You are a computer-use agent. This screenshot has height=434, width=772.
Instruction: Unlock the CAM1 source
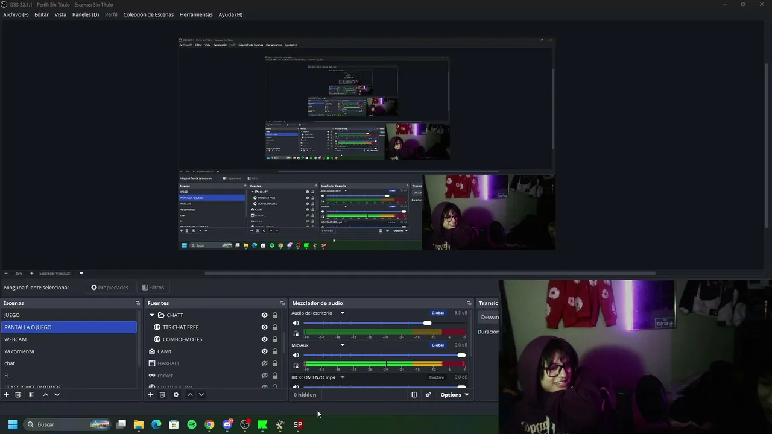tap(275, 351)
